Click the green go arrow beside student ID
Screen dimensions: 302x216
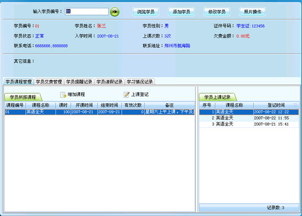tap(115, 11)
